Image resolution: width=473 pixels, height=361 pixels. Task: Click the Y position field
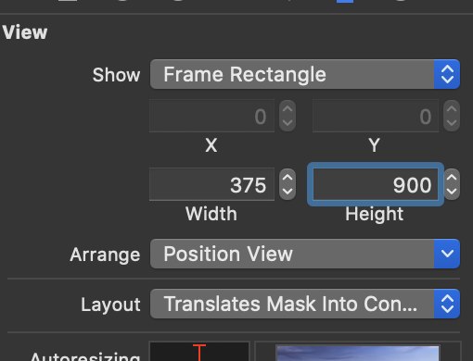coord(376,116)
